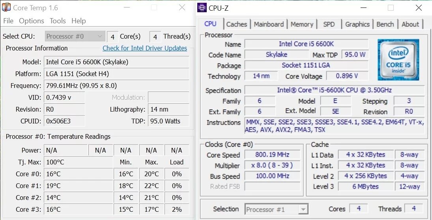Select the CPU tab in CPU-Z
The height and width of the screenshot is (220, 432).
tap(211, 24)
